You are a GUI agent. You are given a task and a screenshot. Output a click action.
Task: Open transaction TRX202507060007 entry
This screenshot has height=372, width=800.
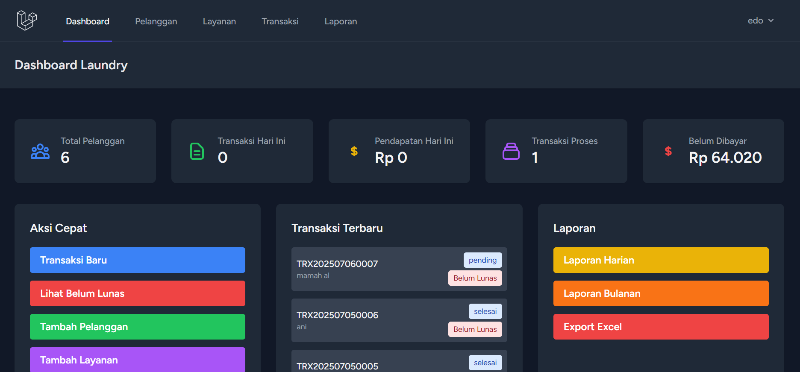click(x=368, y=269)
